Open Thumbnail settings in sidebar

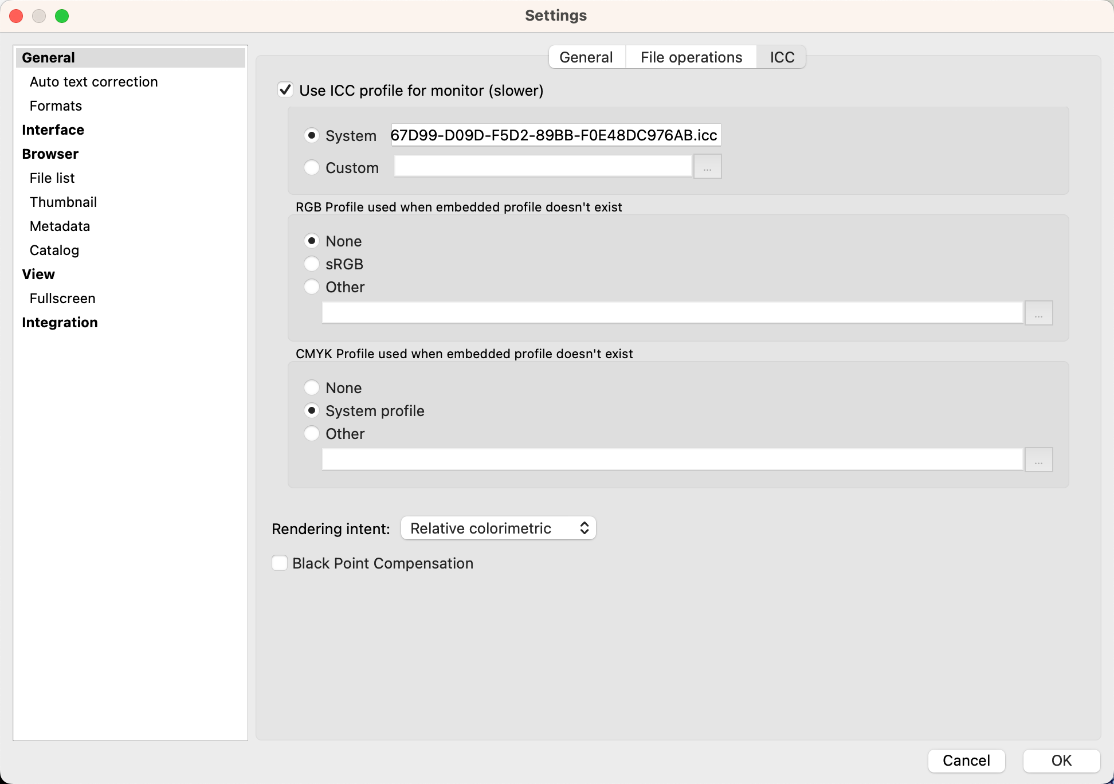pyautogui.click(x=63, y=202)
